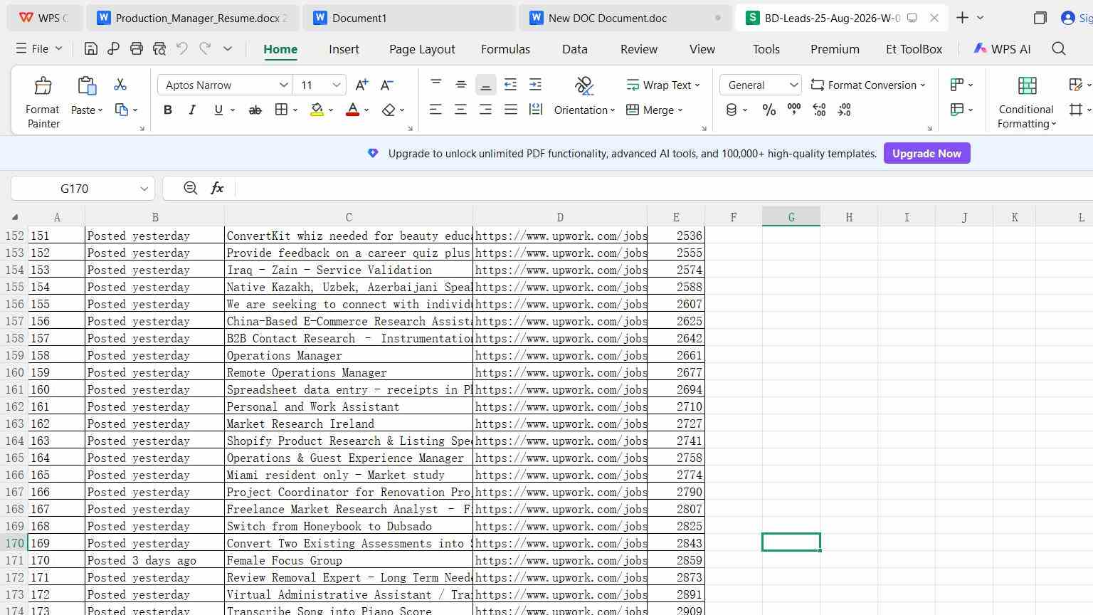Click the Print icon in quick toolbar
This screenshot has height=615, width=1093.
(137, 48)
